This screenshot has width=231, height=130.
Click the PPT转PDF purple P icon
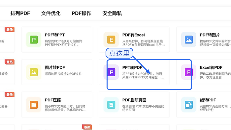[x=111, y=72]
